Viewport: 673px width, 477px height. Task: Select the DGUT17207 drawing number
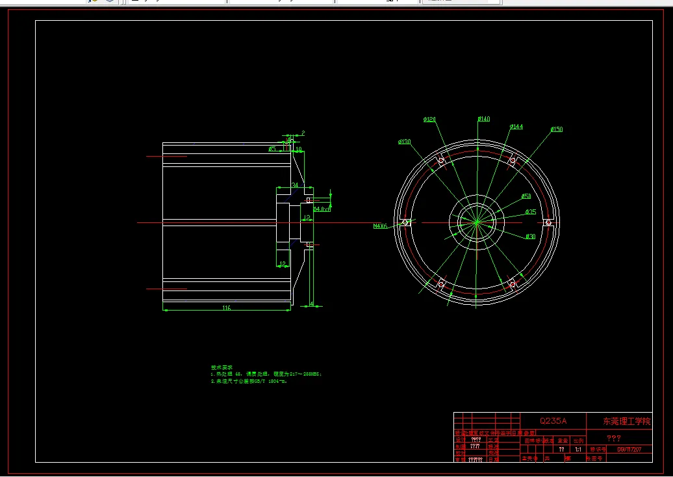[629, 449]
